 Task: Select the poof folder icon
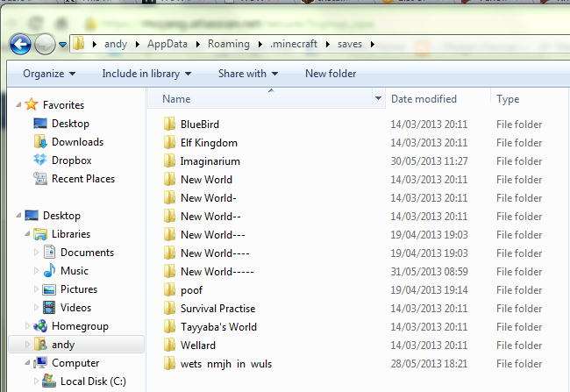(x=169, y=289)
